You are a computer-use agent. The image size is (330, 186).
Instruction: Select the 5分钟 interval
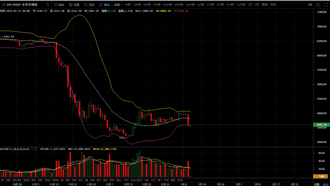coord(157,5)
